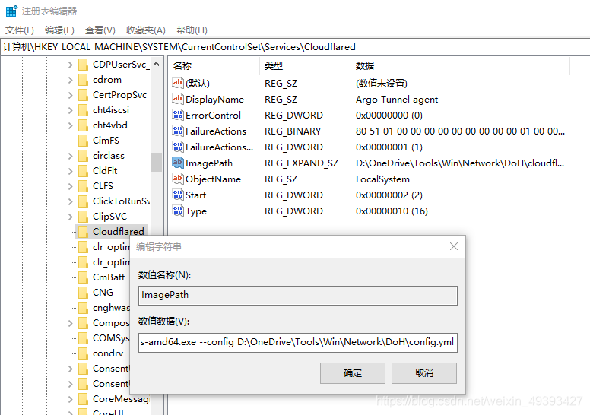
Task: Expand the ClipSVC tree node
Action: (71, 217)
